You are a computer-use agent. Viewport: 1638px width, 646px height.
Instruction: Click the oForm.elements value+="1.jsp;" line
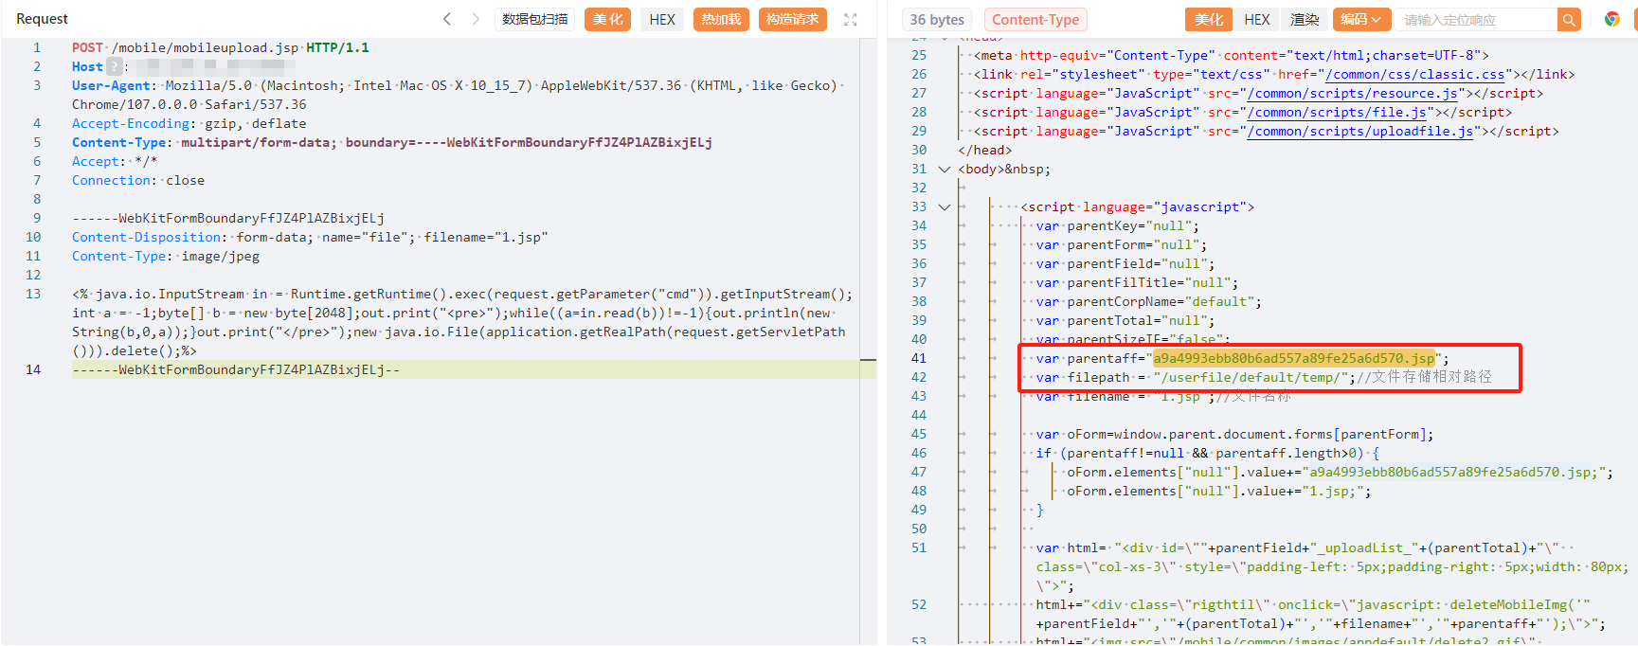click(x=1218, y=491)
